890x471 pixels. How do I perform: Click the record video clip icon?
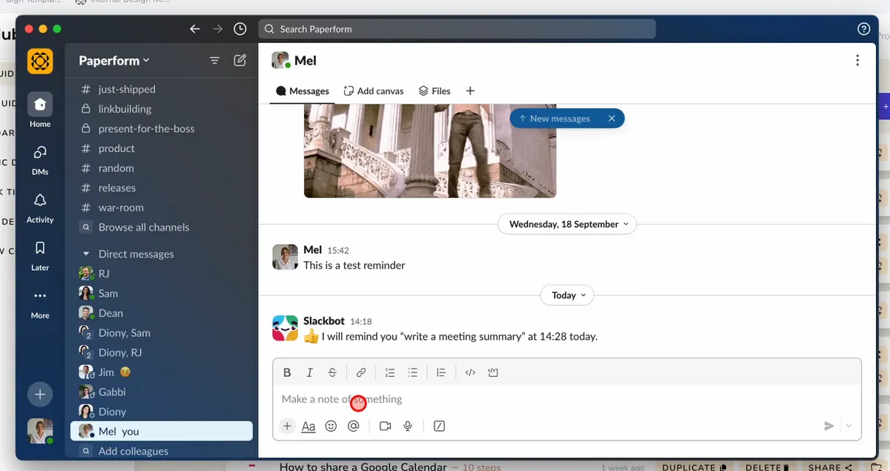point(385,426)
